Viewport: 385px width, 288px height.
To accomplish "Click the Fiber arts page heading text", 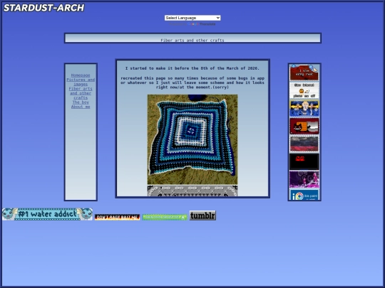I will pyautogui.click(x=192, y=40).
